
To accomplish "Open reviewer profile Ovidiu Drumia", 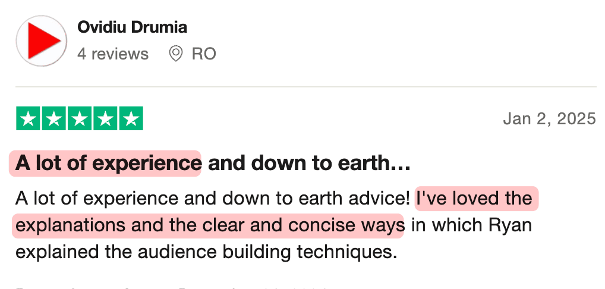I will (x=132, y=27).
